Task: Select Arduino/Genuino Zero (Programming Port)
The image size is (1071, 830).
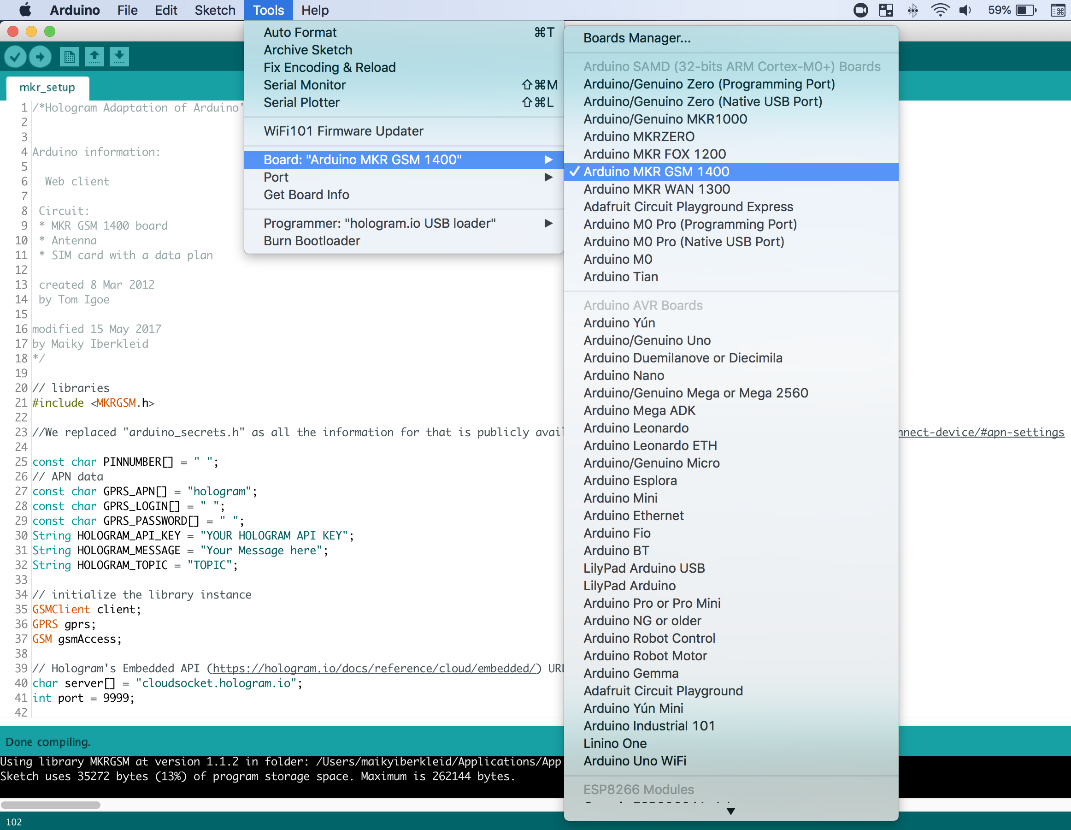Action: [731, 84]
